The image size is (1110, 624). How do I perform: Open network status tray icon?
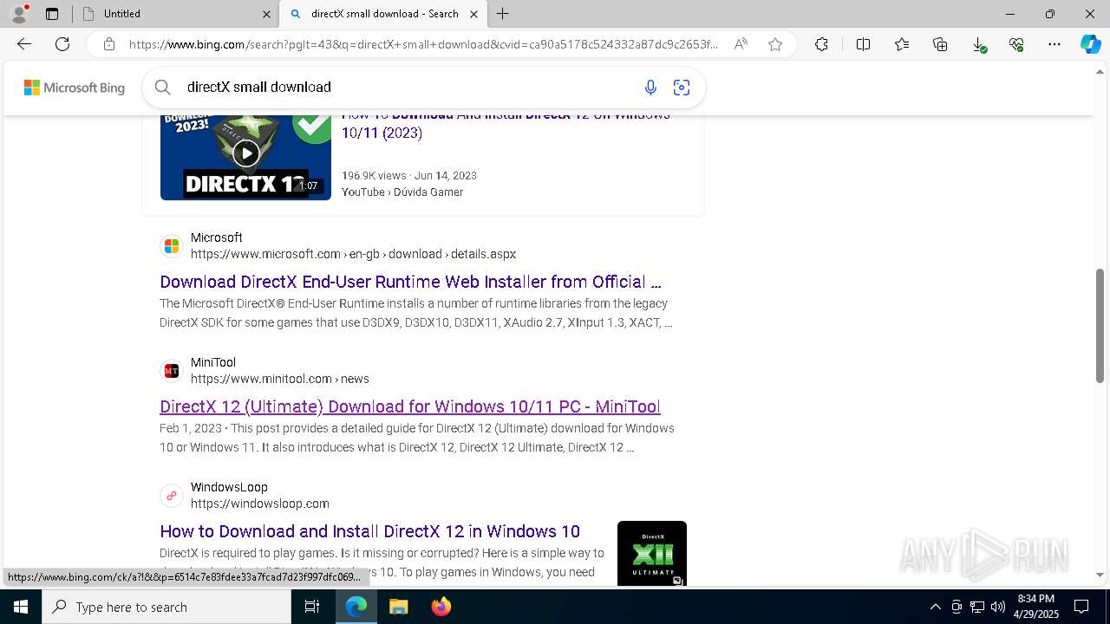[x=977, y=607]
